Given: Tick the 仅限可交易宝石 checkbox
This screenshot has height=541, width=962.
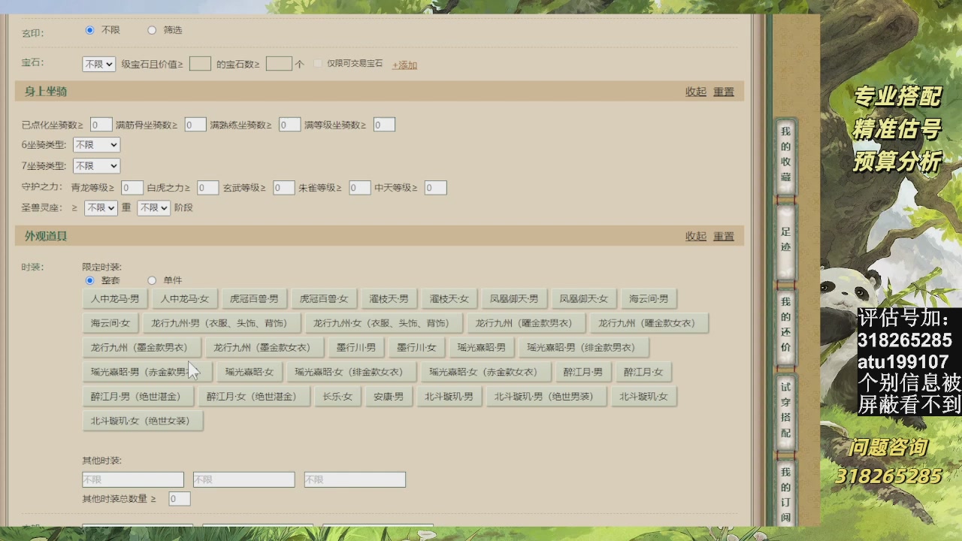Looking at the screenshot, I should [x=318, y=64].
